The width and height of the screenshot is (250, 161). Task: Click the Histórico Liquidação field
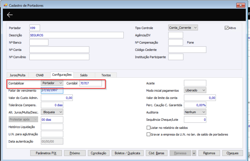pyautogui.click(x=52, y=127)
